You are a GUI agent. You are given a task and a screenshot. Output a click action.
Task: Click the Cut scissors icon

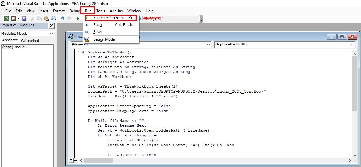click(32, 19)
